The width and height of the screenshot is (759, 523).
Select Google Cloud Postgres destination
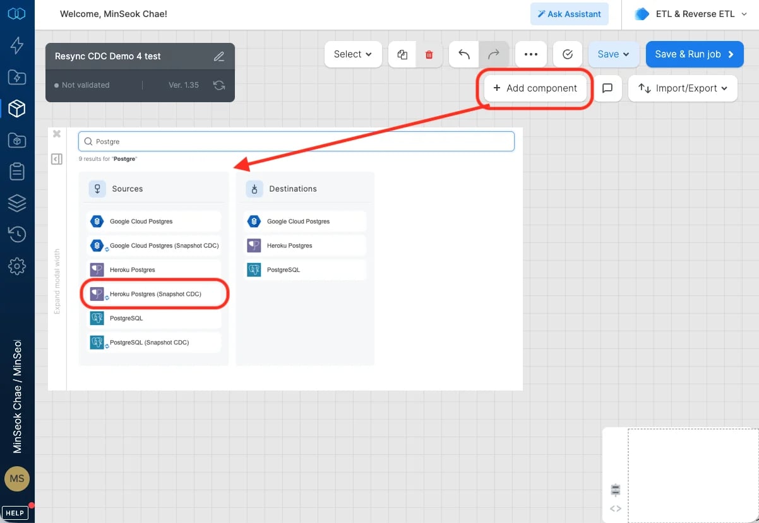tap(304, 221)
